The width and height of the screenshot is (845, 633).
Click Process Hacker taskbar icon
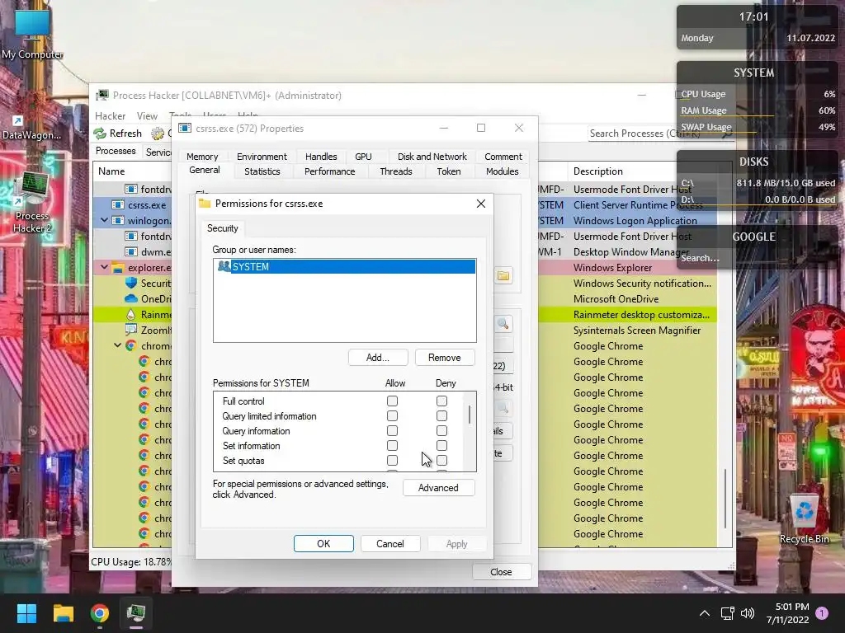(136, 613)
